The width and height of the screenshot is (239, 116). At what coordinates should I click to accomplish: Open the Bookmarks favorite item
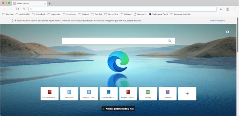[x=140, y=14]
